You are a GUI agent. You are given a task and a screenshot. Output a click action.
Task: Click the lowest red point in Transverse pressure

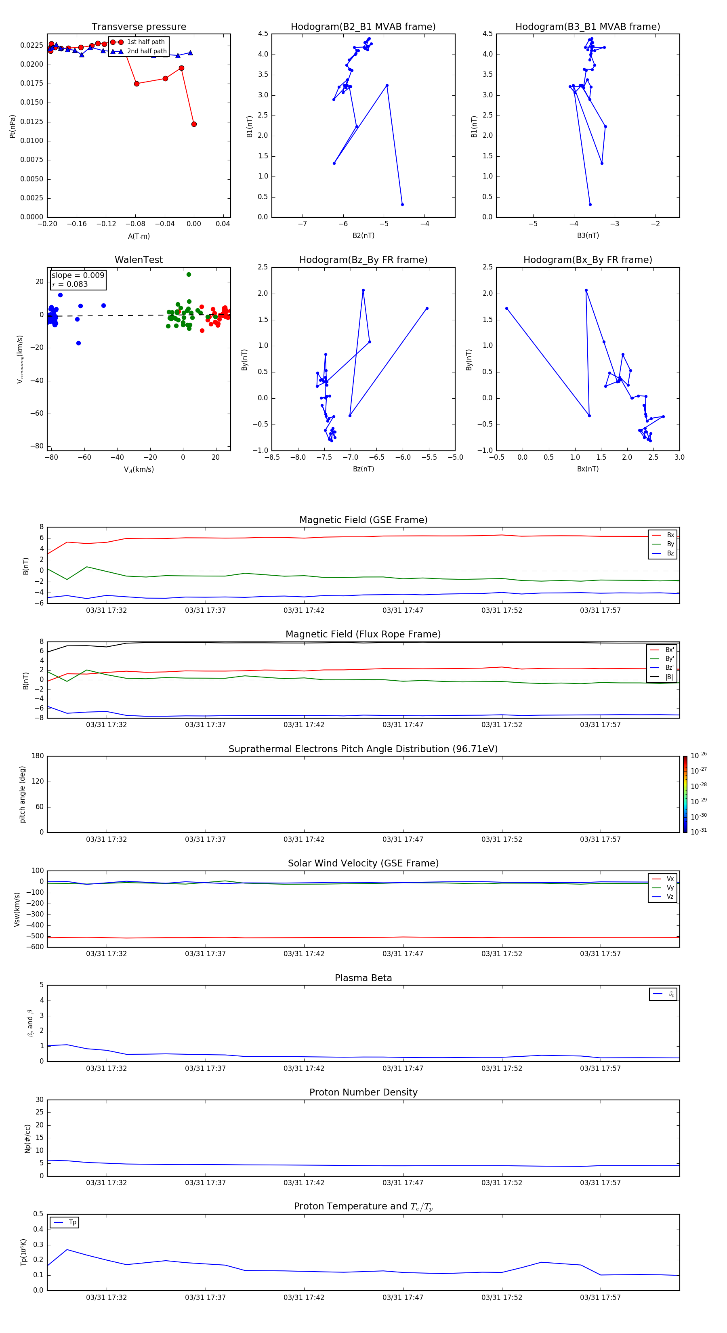194,124
